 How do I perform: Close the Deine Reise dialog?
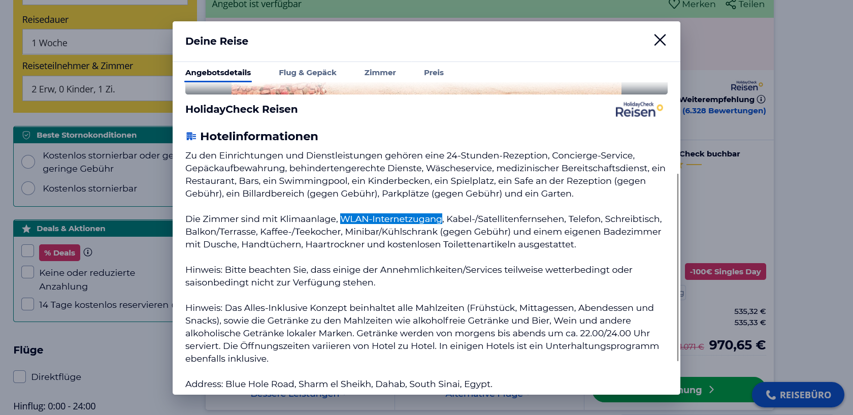point(660,40)
